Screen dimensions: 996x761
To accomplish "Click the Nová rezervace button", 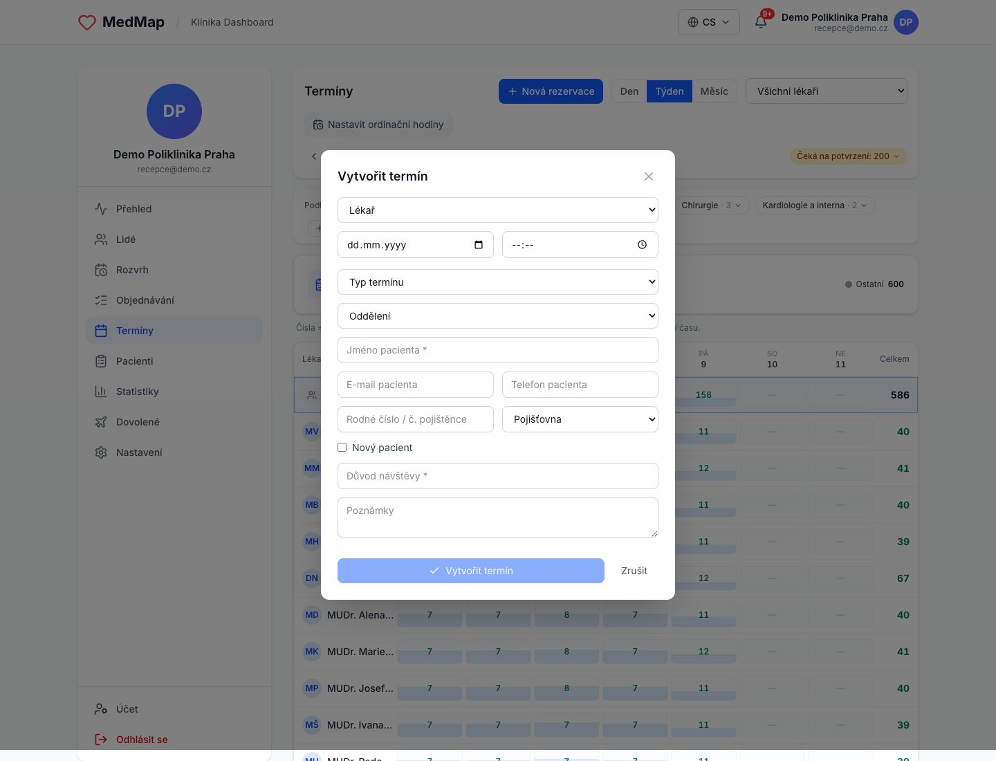I will tap(551, 91).
